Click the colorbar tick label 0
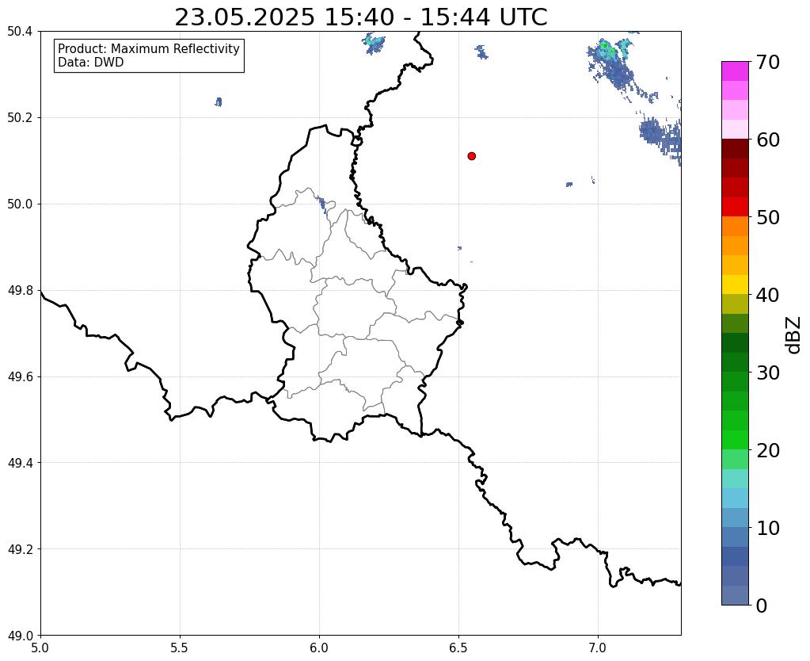Viewport: 810px width, 661px height. tap(762, 606)
